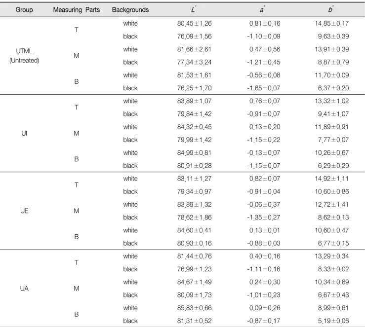Click the cell 84,60±0,41

click(x=195, y=230)
